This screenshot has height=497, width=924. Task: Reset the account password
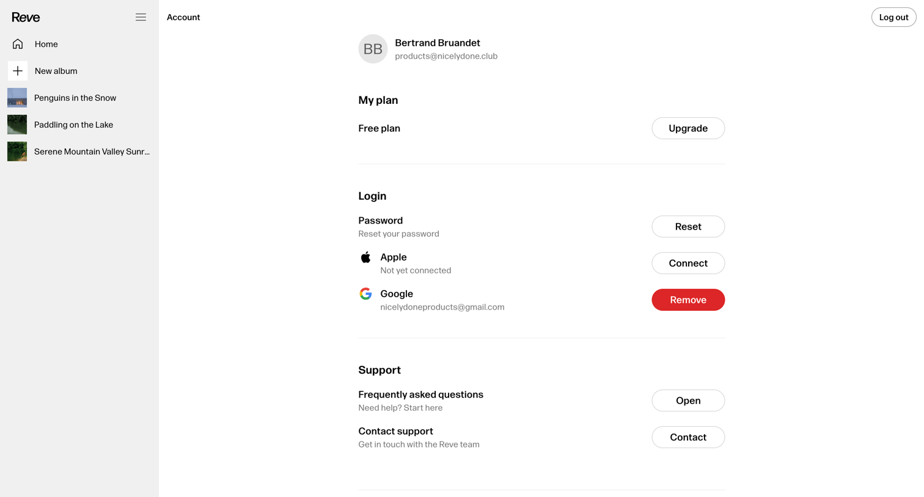[688, 227]
